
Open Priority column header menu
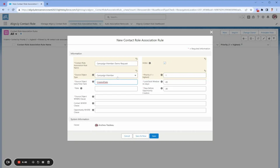point(268,45)
